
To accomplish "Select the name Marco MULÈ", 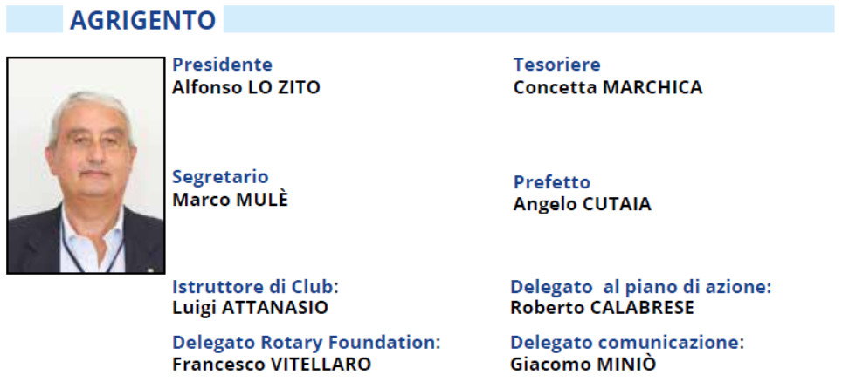I will 230,199.
